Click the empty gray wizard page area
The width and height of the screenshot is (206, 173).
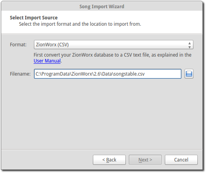pyautogui.click(x=102, y=114)
